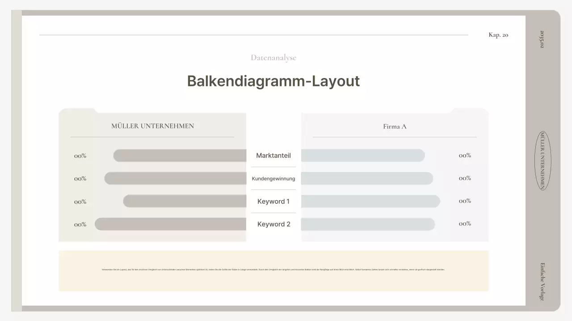Click the Kap. 20 chapter marker
This screenshot has width=572, height=321.
[x=498, y=35]
